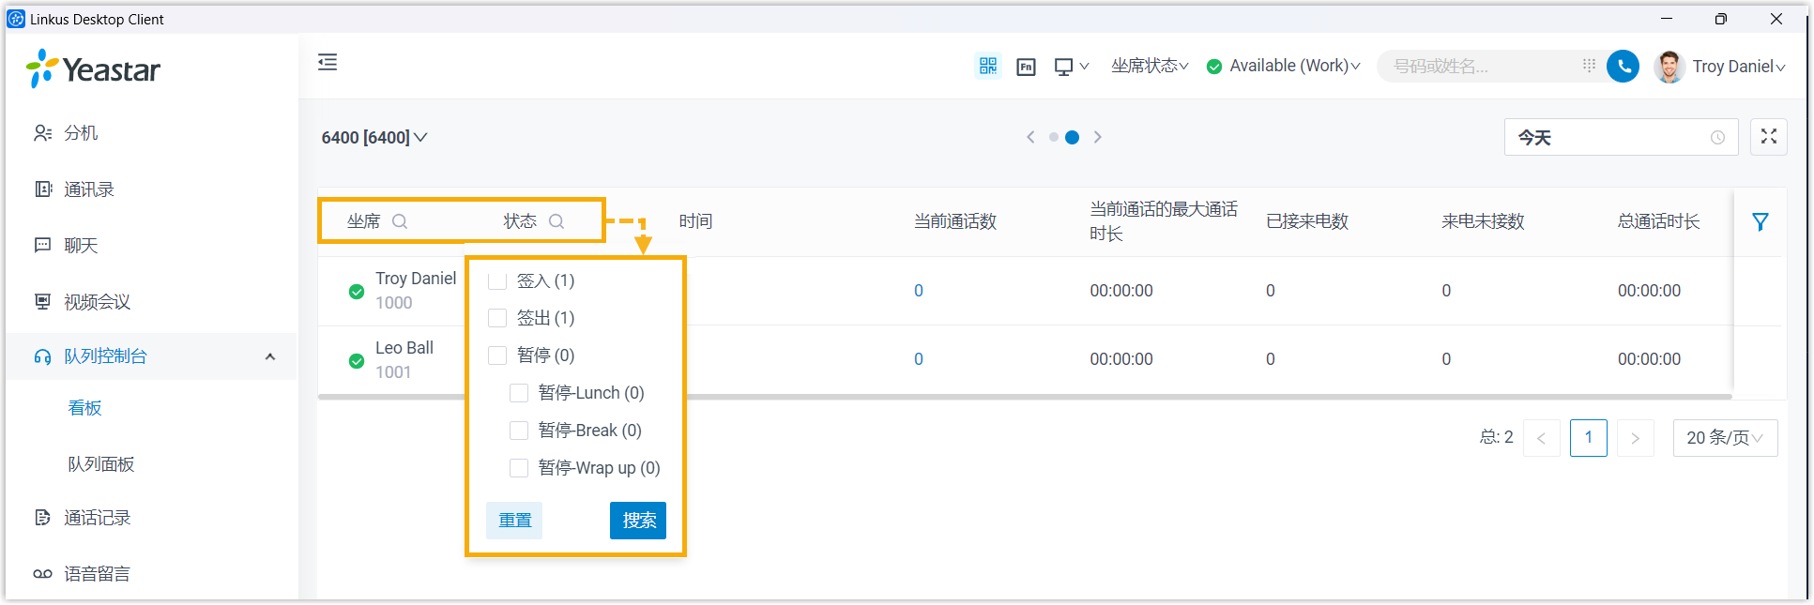1814x605 pixels.
Task: Toggle fullscreen with the expand icon
Action: 1768,137
